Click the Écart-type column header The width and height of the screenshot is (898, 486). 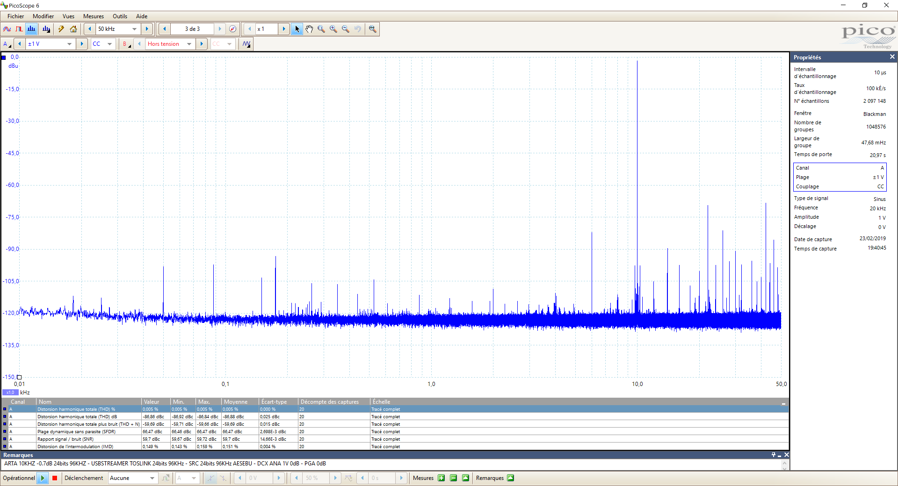(279, 402)
